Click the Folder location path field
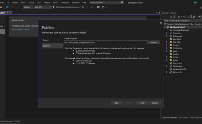Viewport: 202px width, 124px height. tap(106, 42)
